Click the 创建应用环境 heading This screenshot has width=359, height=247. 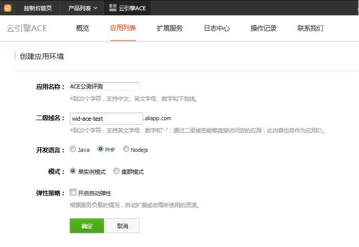point(42,56)
